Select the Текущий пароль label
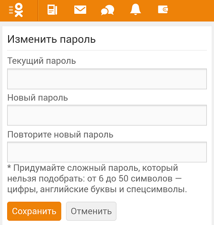This screenshot has width=214, height=225. coord(41,61)
